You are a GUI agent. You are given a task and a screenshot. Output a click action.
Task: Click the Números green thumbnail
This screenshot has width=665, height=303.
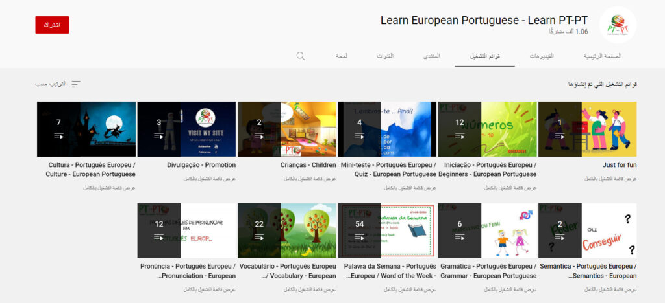(487, 129)
